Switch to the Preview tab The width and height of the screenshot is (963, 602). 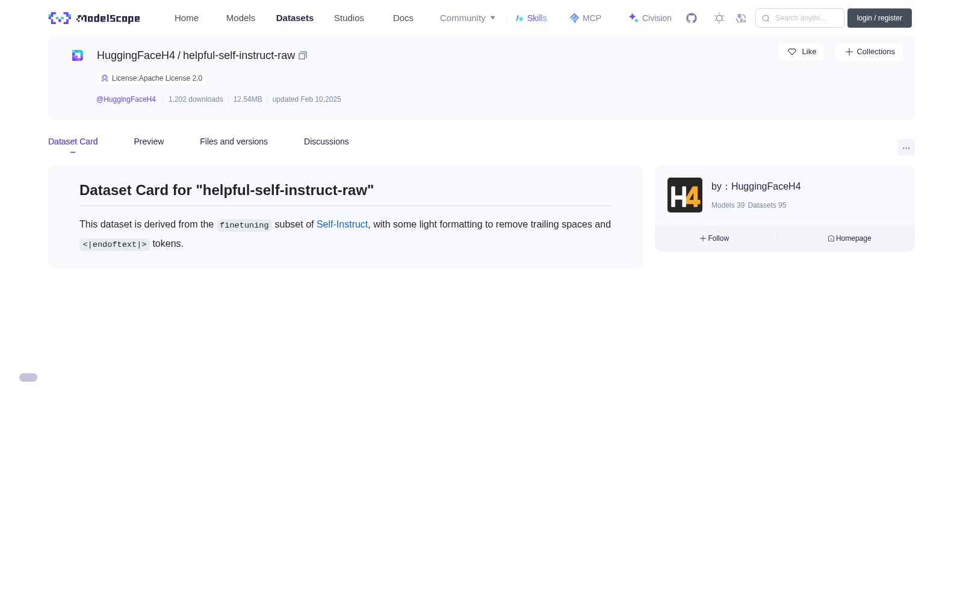(149, 141)
